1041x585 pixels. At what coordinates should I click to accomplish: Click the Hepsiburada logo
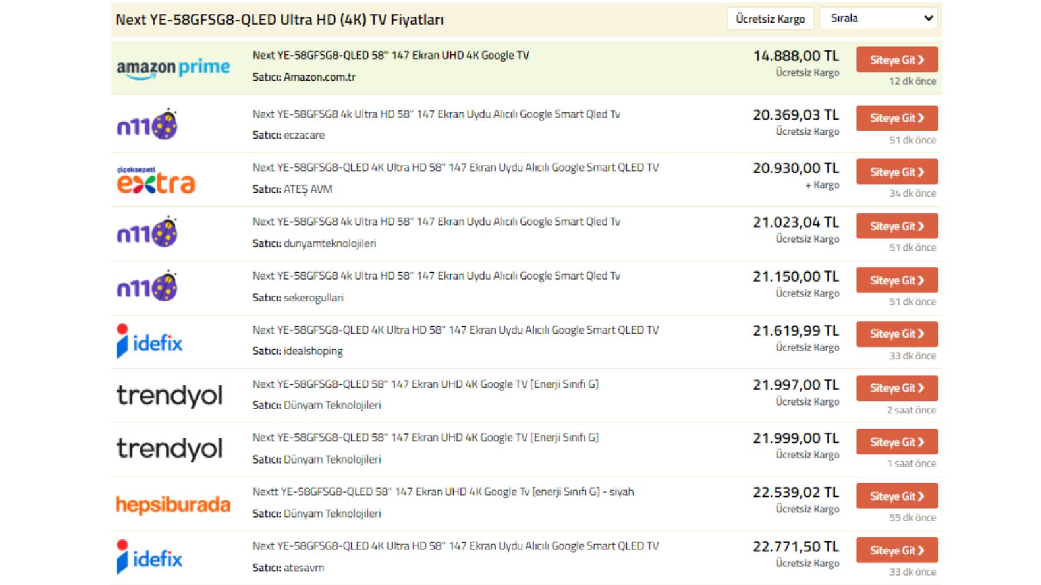[173, 504]
